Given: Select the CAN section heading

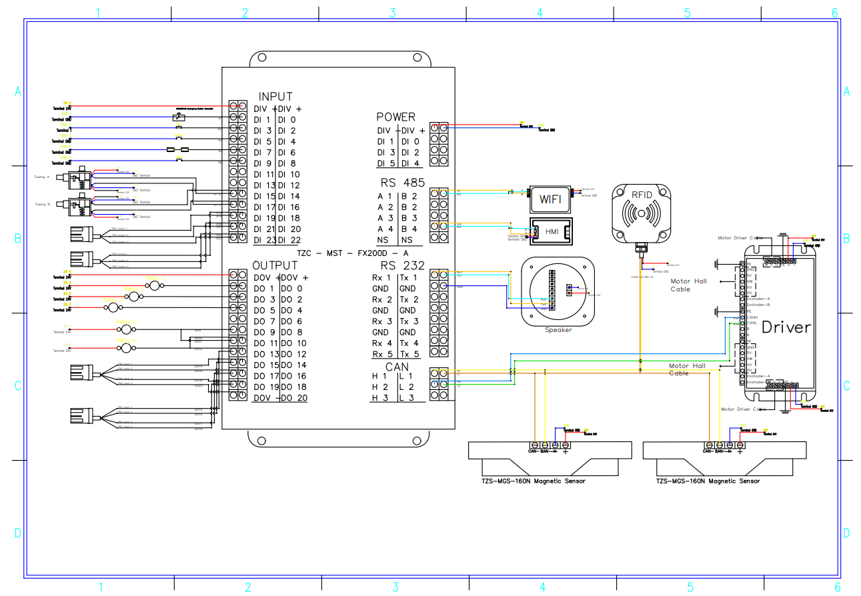Looking at the screenshot, I should pos(398,366).
